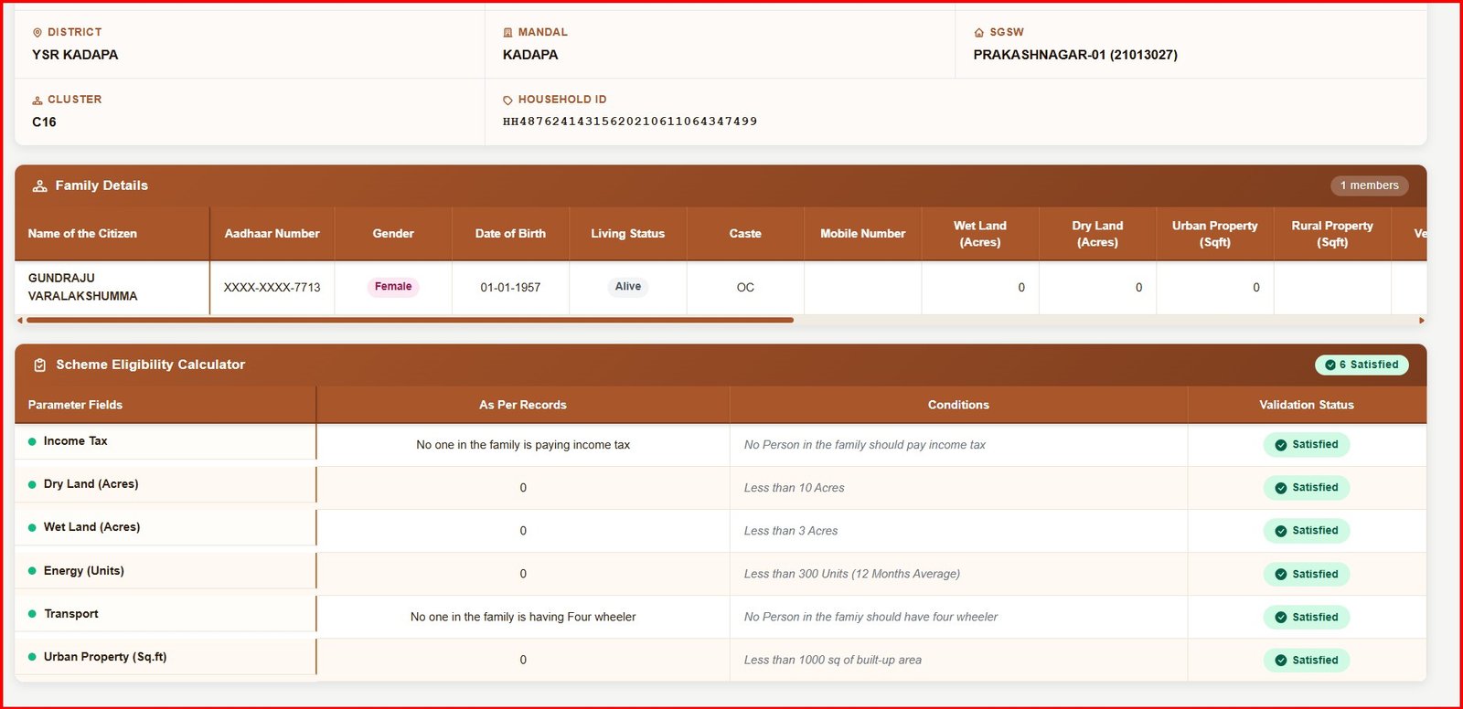Click the Income Tax Satisfied badge

pos(1307,445)
